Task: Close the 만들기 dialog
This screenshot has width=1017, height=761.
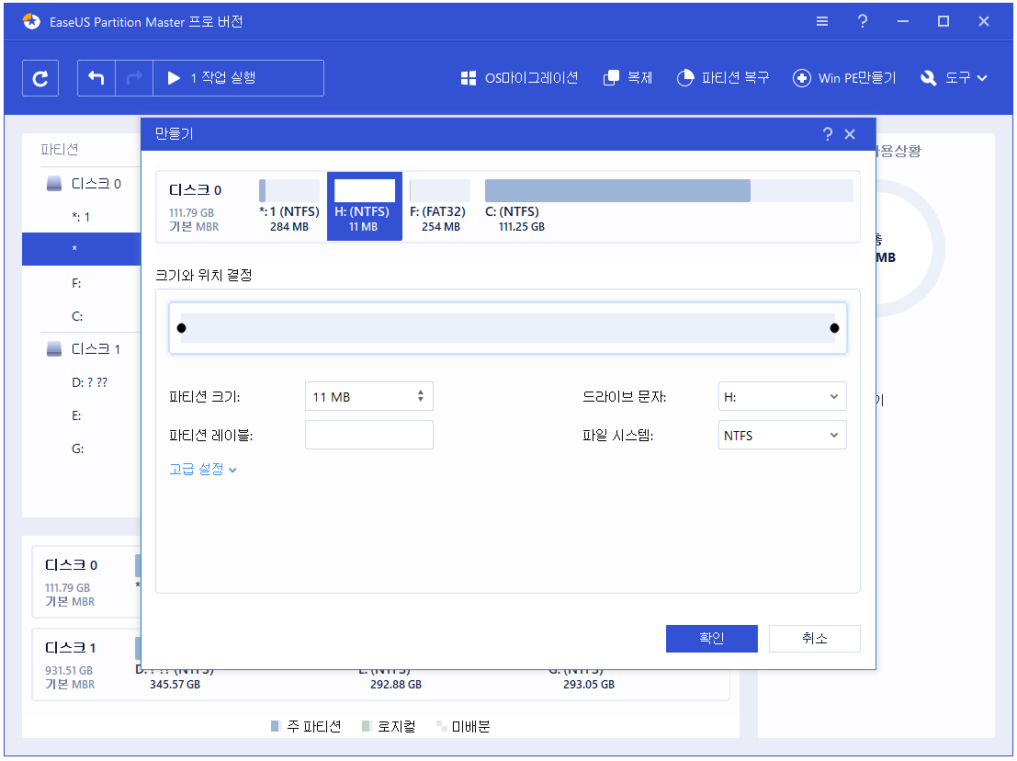Action: coord(850,134)
